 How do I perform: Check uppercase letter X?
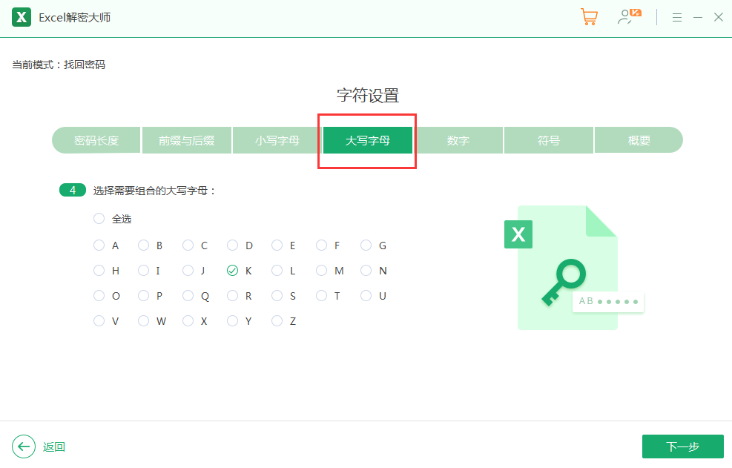point(188,321)
